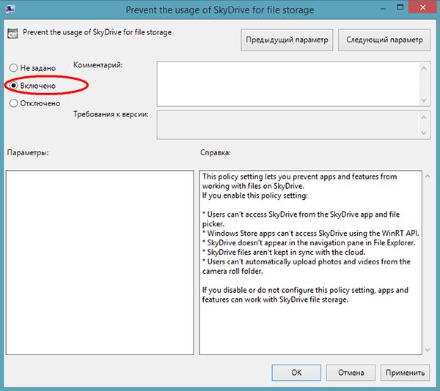Screen dimensions: 440x391
Task: Click the empty Параметры options pane
Action: 100,262
